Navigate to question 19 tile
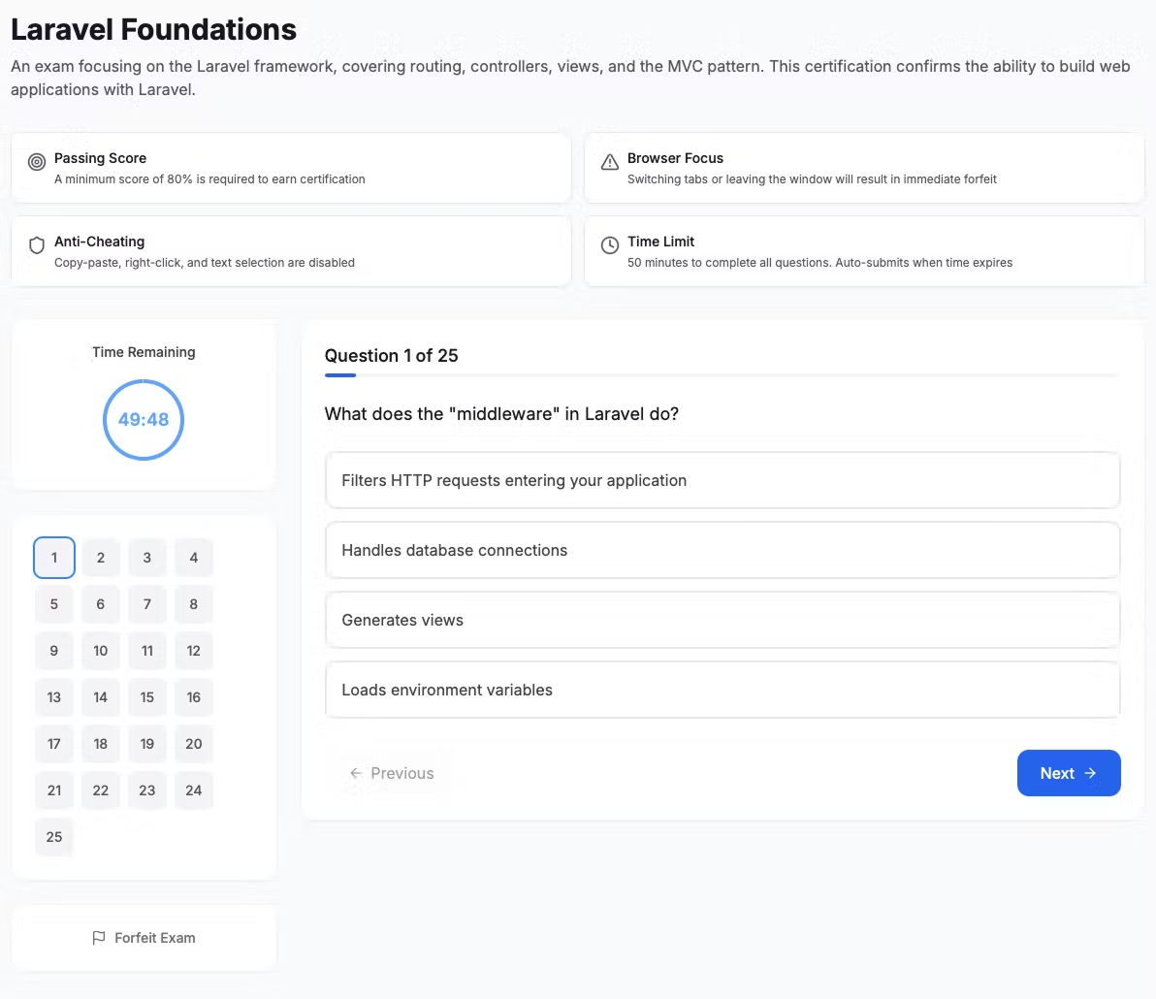Viewport: 1156px width, 999px height. (147, 744)
